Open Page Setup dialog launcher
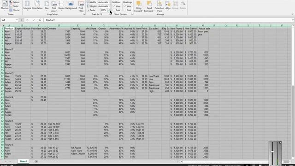This screenshot has width=295, height=166. coord(84,14)
